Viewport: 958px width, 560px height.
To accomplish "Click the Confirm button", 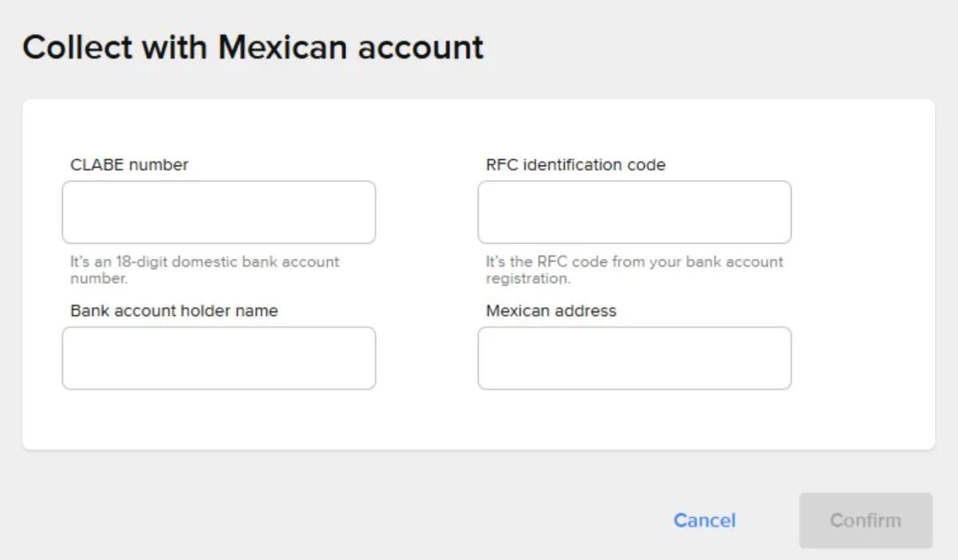I will pos(865,520).
